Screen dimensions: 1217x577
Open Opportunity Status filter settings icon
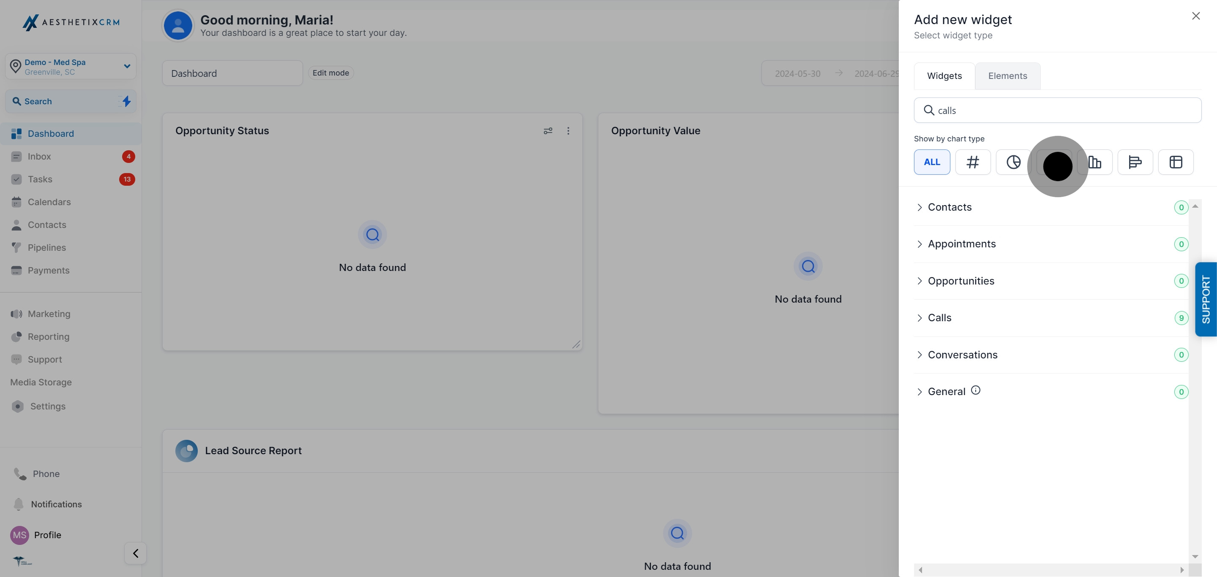pos(548,131)
